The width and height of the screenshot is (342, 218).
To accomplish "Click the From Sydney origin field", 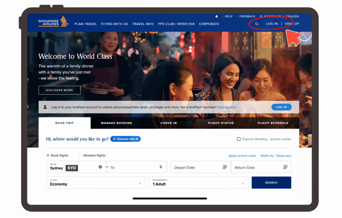I will click(x=76, y=167).
